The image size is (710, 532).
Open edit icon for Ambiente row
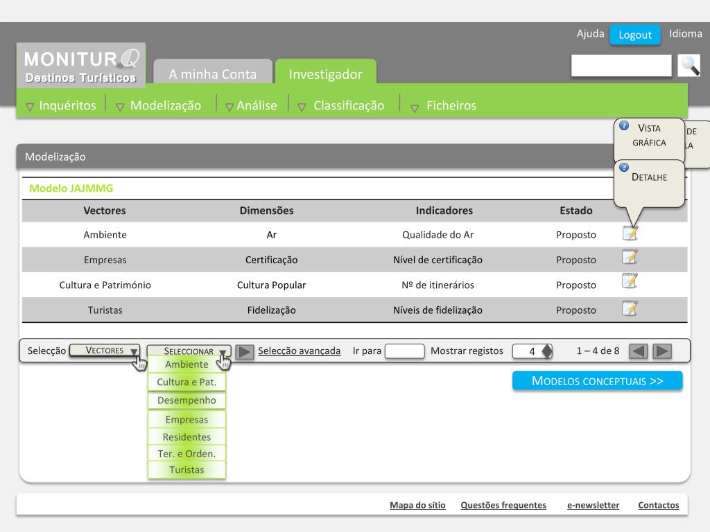(x=630, y=233)
